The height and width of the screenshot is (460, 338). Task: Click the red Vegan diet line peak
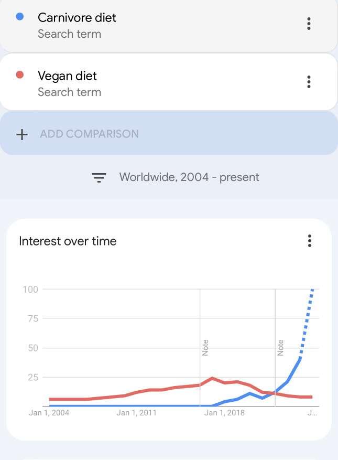(212, 379)
